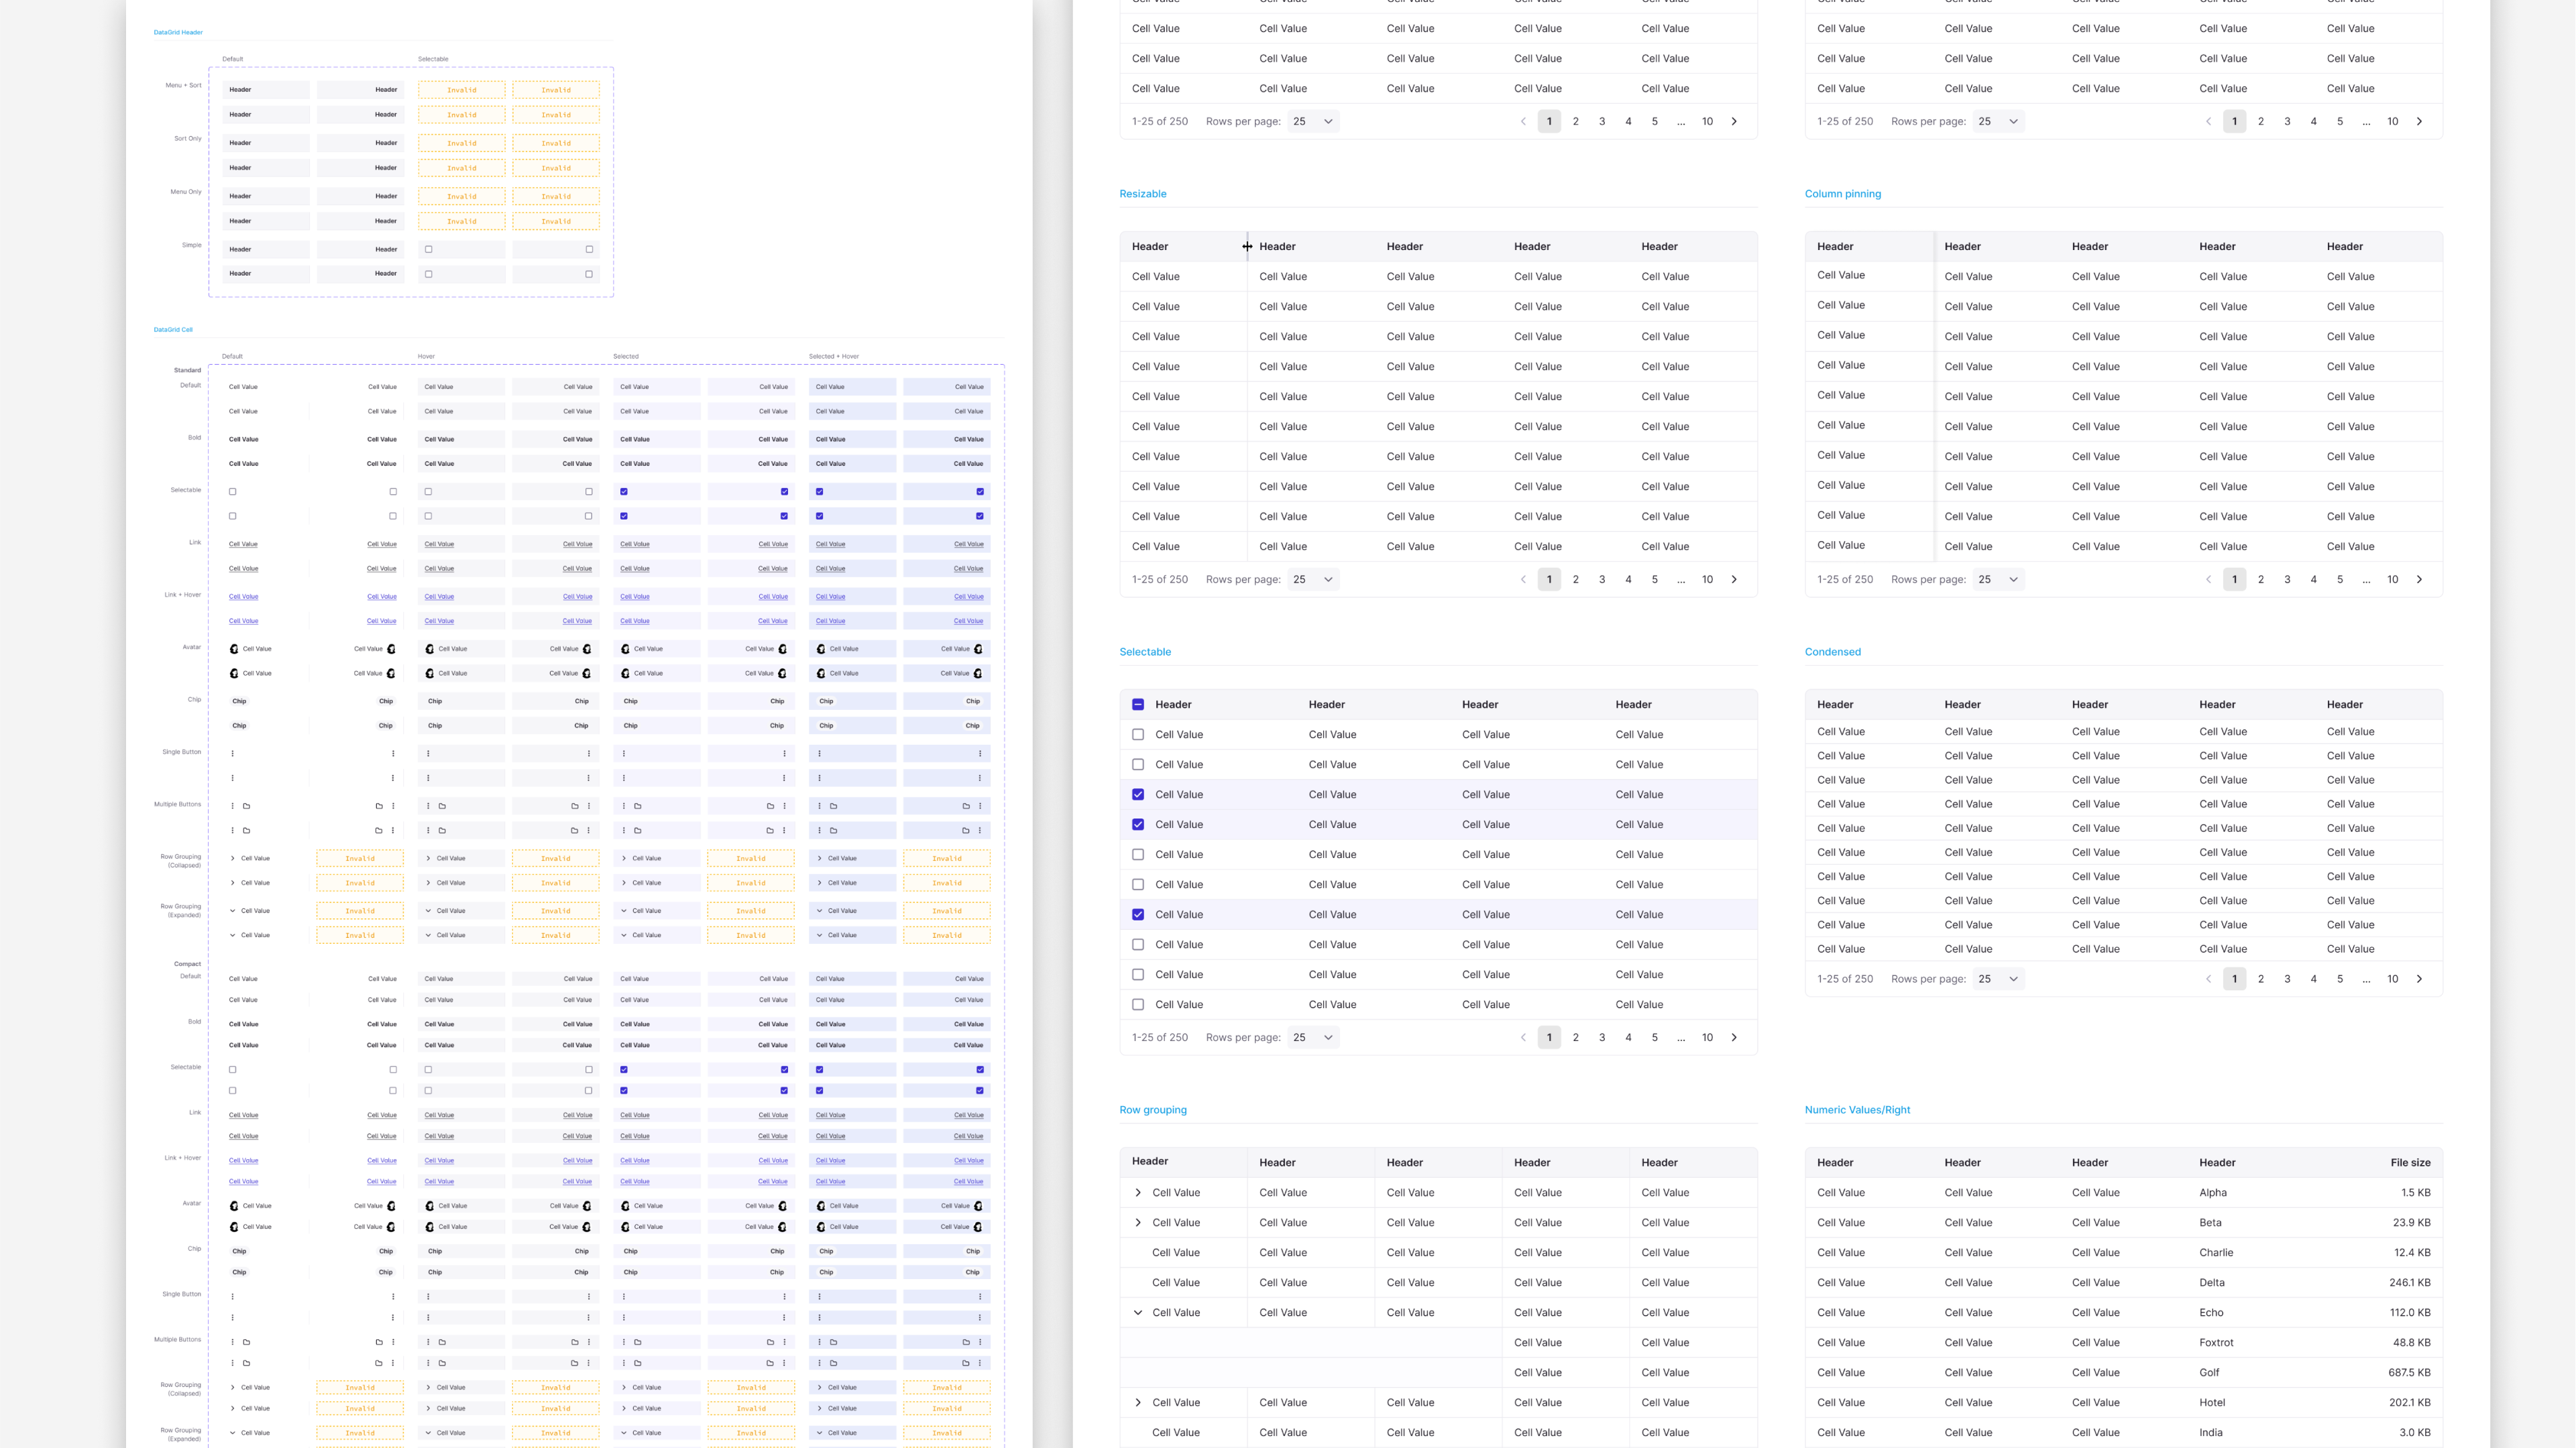Open Rows per page dropdown in Condensed table
Image resolution: width=2576 pixels, height=1448 pixels.
tap(1998, 979)
